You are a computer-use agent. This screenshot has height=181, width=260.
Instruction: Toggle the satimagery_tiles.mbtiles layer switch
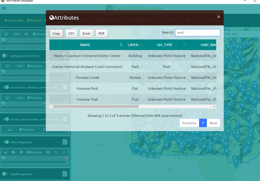click(x=5, y=56)
